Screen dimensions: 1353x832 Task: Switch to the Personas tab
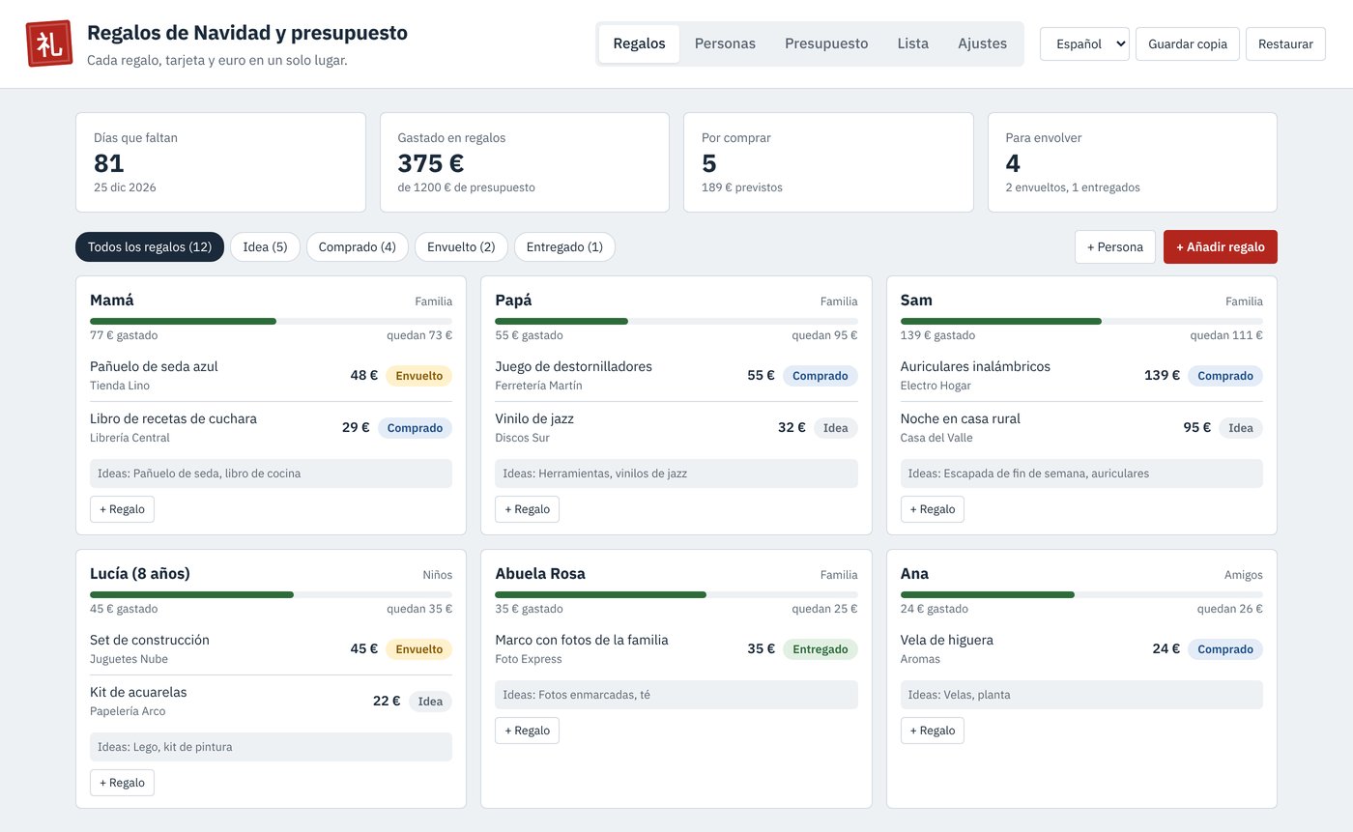[725, 43]
